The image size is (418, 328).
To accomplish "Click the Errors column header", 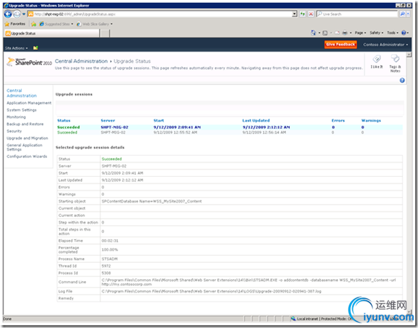I will tap(338, 121).
